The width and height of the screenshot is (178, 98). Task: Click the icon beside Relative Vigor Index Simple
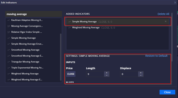coord(9,32)
